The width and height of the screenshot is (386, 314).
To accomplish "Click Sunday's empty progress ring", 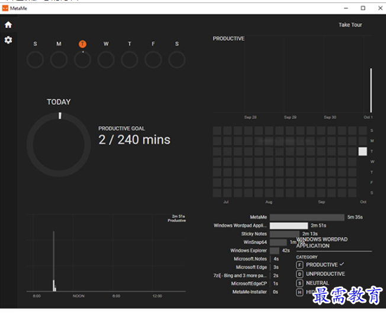I will tap(35, 60).
